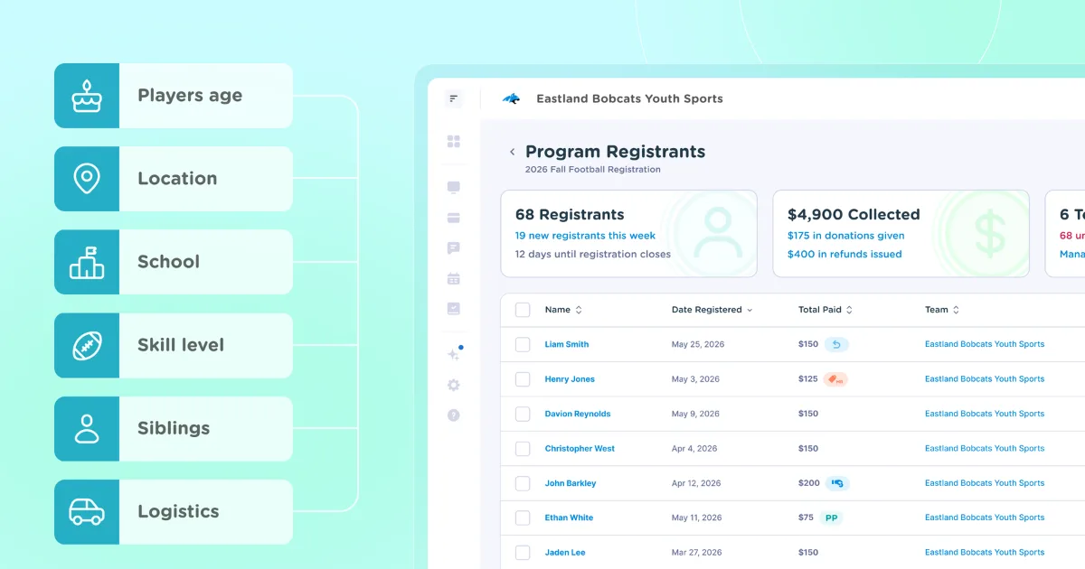Open team link in Jaden Lee's row
The height and width of the screenshot is (569, 1085).
point(985,553)
